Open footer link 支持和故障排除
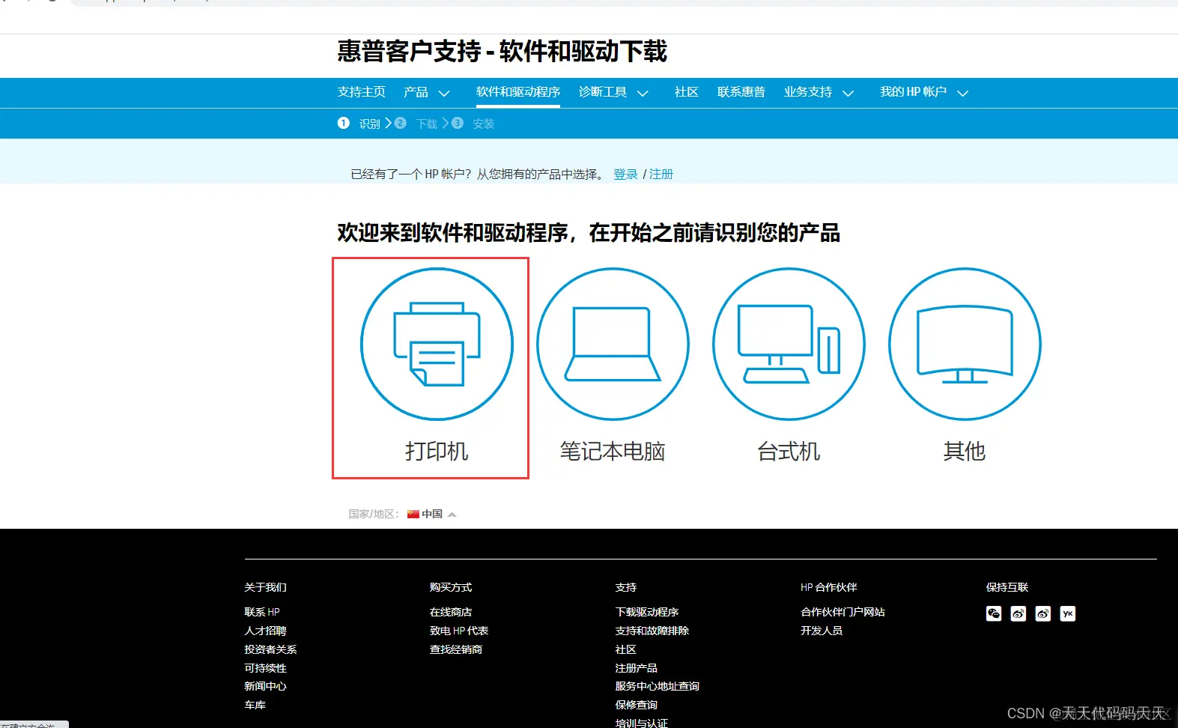The height and width of the screenshot is (728, 1178). 652,631
